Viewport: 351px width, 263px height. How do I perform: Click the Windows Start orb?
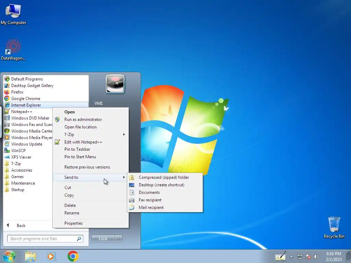pyautogui.click(x=9, y=256)
